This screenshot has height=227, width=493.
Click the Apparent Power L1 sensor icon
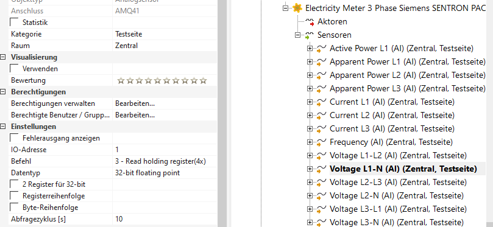pyautogui.click(x=321, y=63)
